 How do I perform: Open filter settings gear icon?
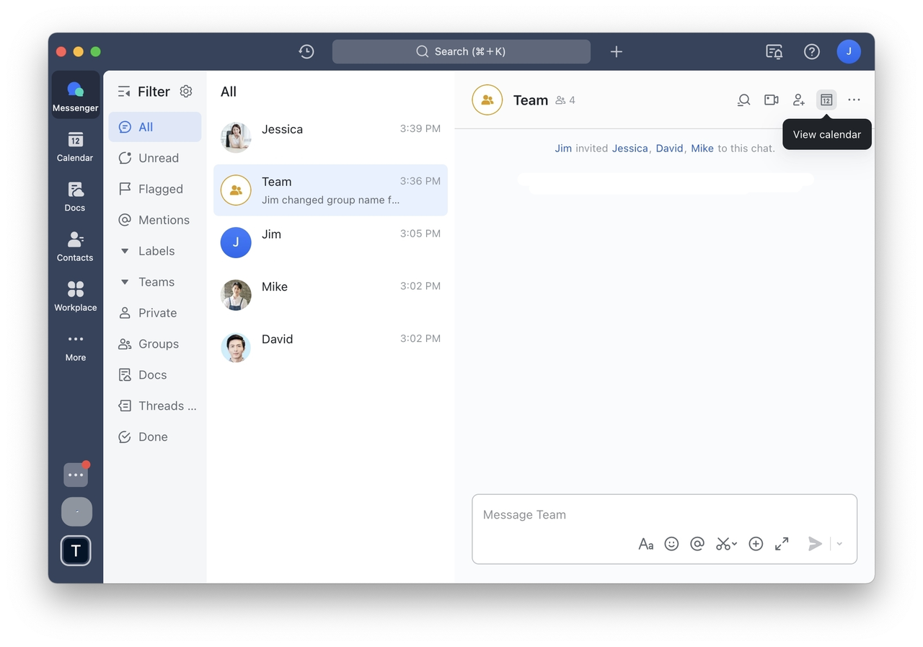click(186, 92)
